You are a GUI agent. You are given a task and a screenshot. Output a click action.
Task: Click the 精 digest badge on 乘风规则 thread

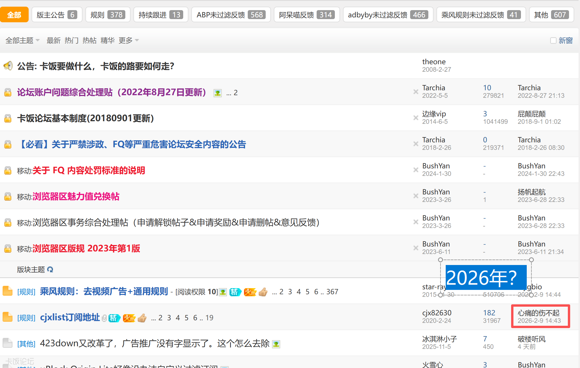pos(235,292)
